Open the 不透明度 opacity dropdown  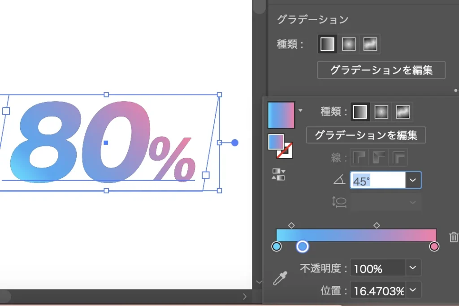[413, 268]
